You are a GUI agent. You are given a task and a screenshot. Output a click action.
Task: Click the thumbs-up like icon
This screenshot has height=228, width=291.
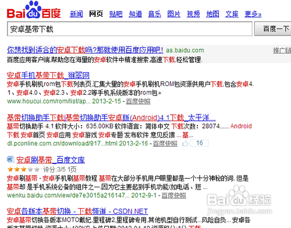tap(185, 143)
